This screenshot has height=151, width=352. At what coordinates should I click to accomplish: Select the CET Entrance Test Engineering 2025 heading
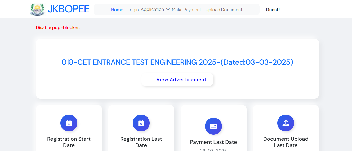click(177, 62)
